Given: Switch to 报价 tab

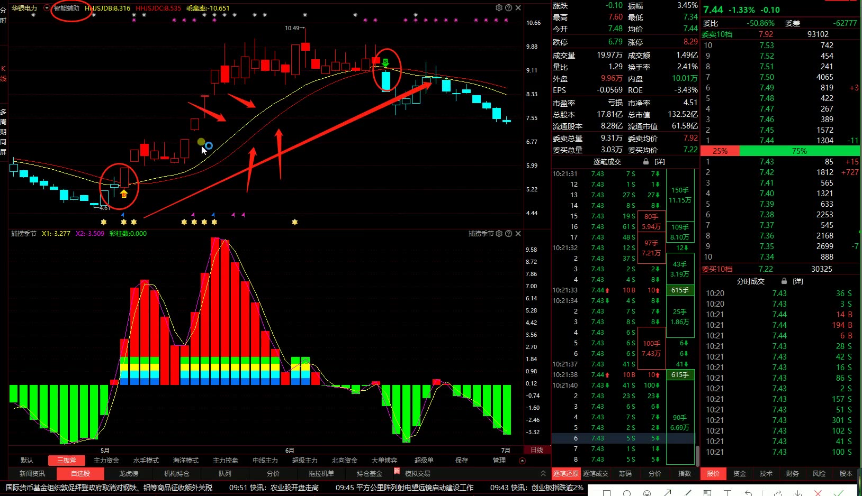Looking at the screenshot, I should [x=713, y=473].
